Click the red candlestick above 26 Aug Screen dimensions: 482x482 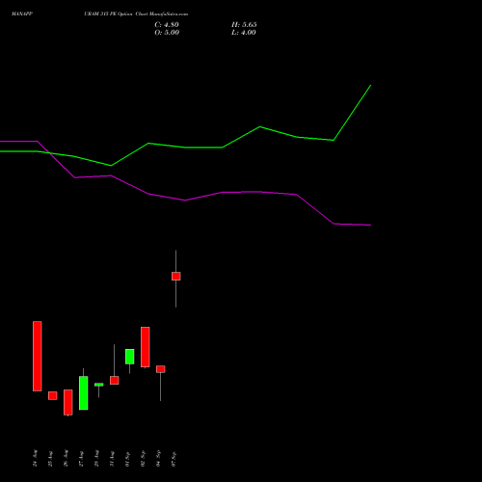(x=68, y=402)
